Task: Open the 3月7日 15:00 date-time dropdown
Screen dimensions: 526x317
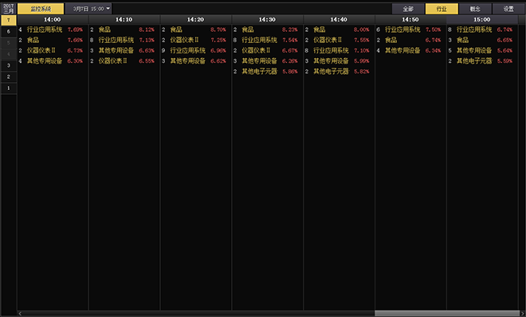Action: pyautogui.click(x=88, y=9)
